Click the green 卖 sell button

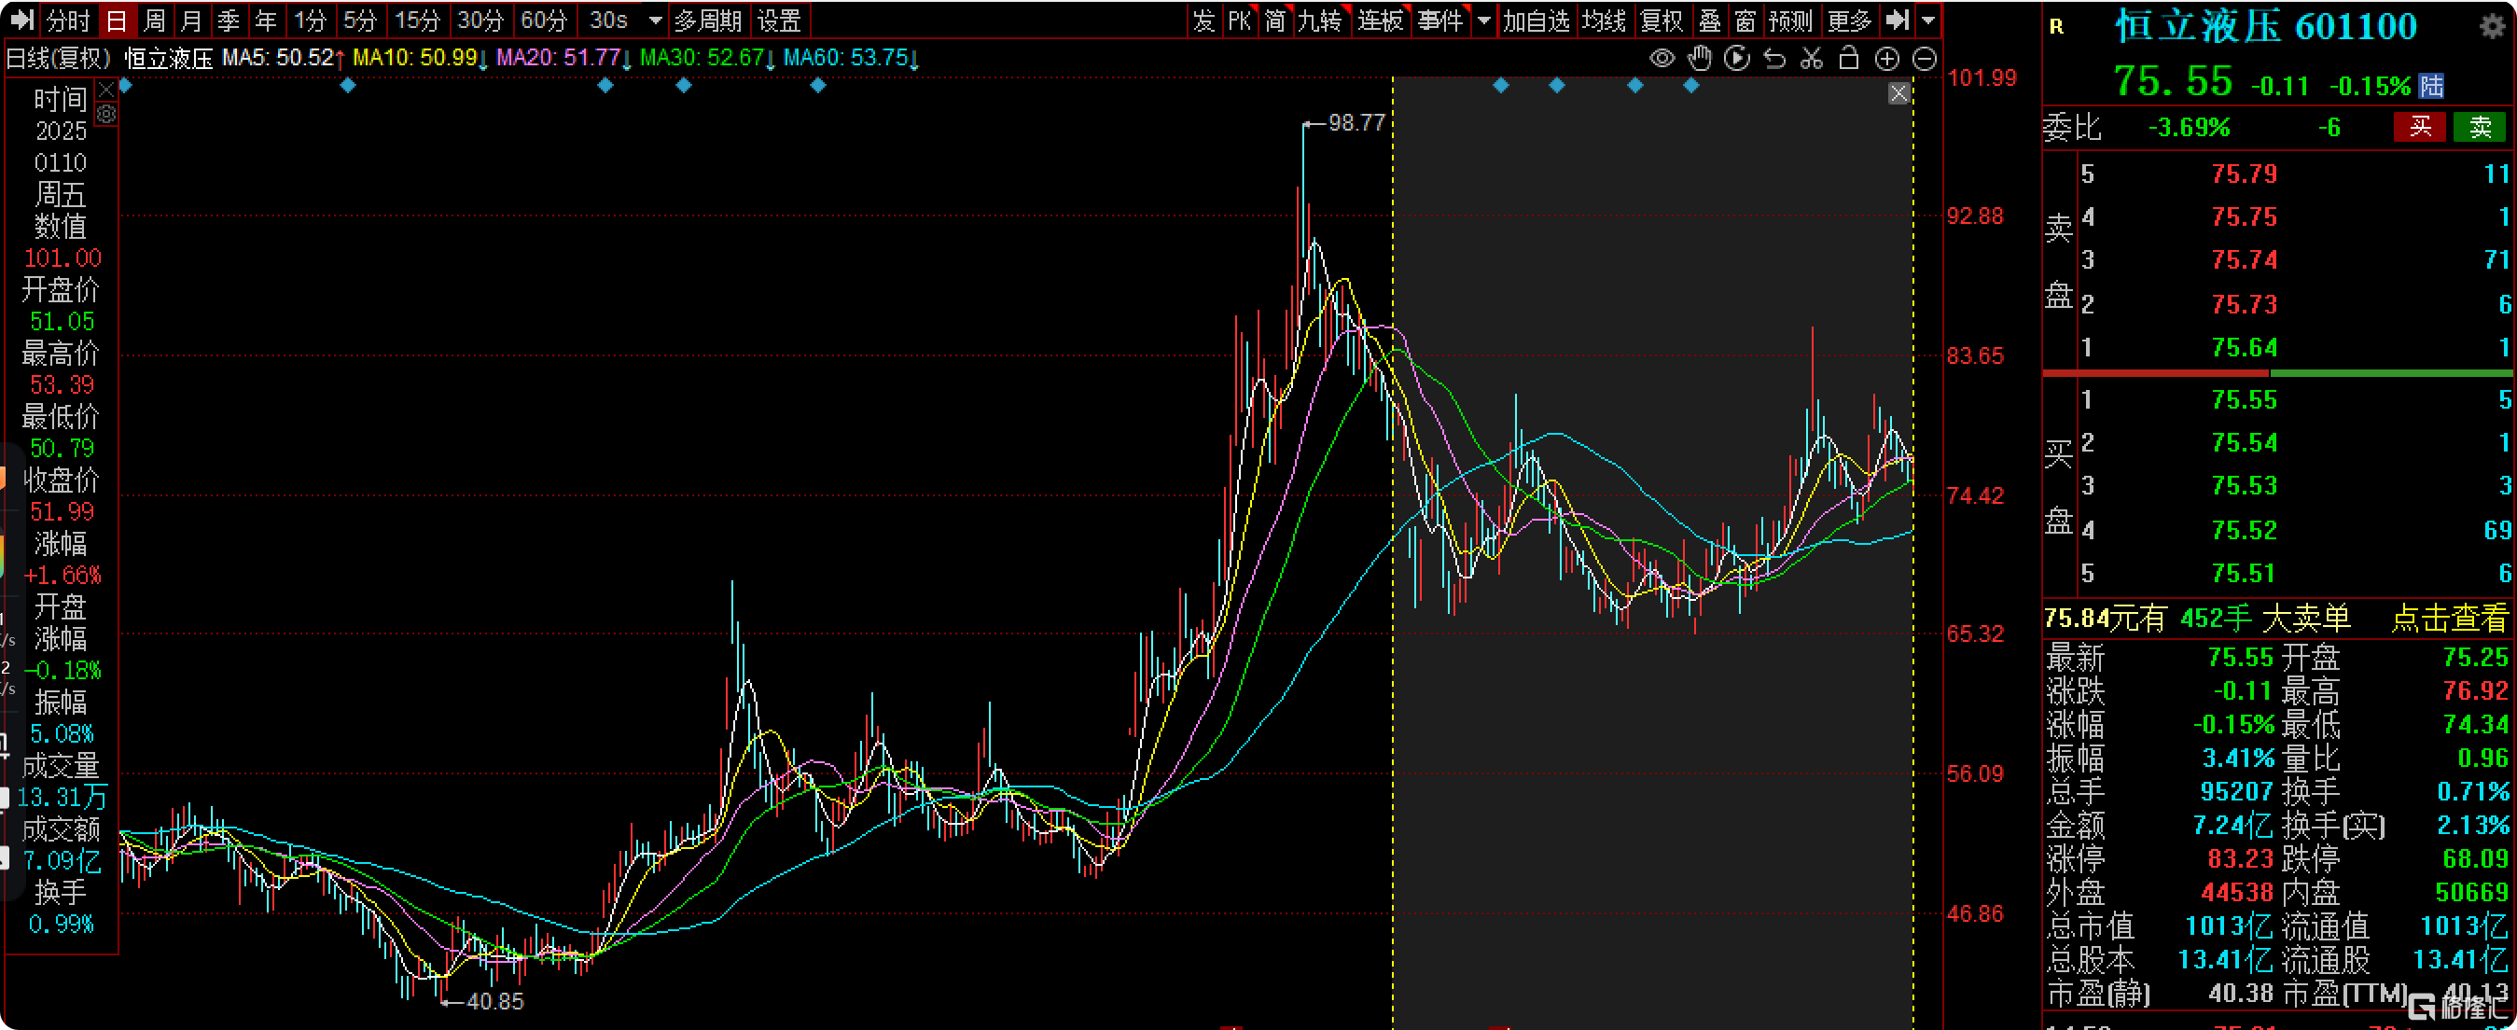[2480, 127]
